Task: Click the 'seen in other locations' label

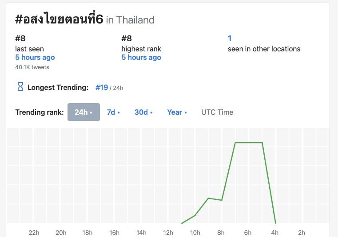Action: point(264,49)
